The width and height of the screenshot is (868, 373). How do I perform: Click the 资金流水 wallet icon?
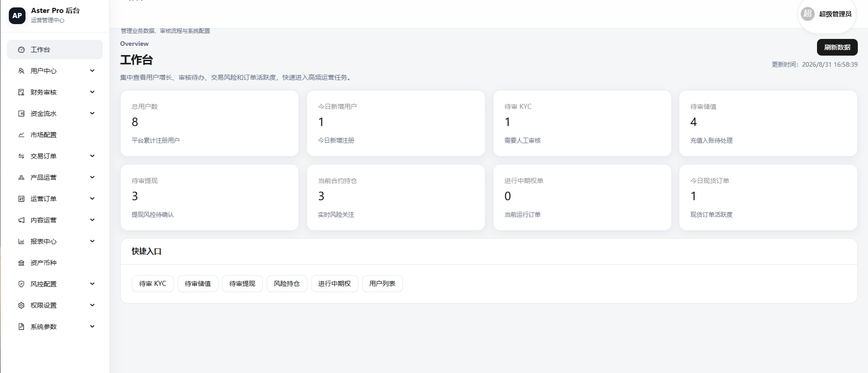click(21, 114)
